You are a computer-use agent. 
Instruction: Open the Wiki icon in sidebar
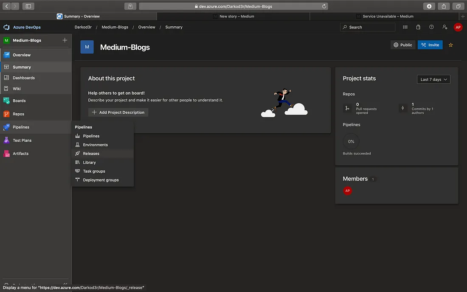(6, 88)
